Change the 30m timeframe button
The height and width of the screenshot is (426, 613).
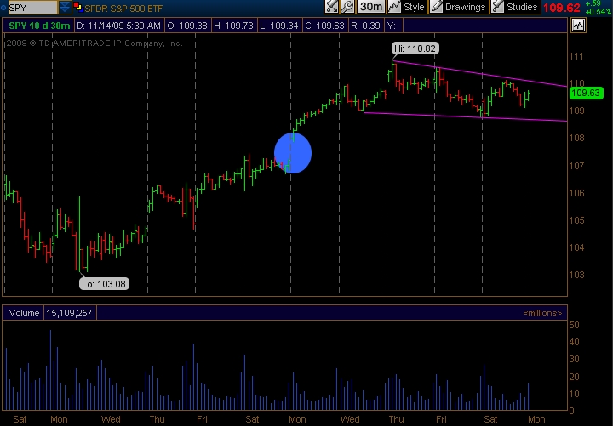click(370, 7)
